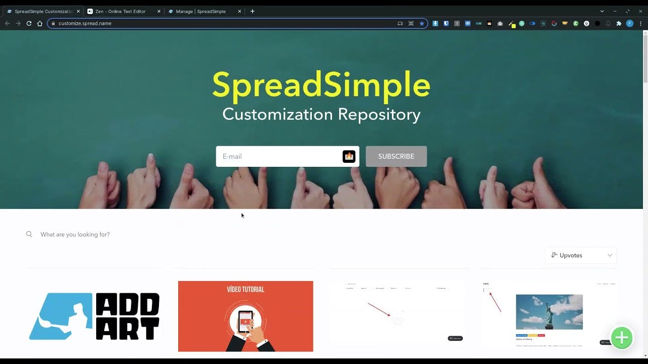Screen dimensions: 648x364
Task: Open the blue toggle-shaped extension icon
Action: tap(533, 23)
